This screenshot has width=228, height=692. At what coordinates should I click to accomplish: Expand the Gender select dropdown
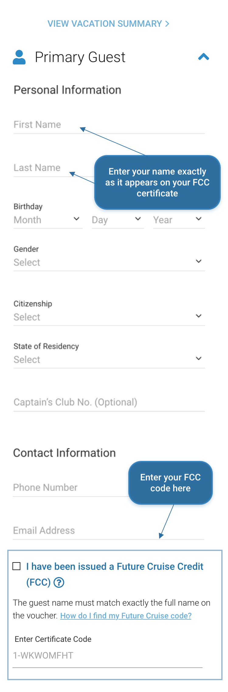[109, 262]
